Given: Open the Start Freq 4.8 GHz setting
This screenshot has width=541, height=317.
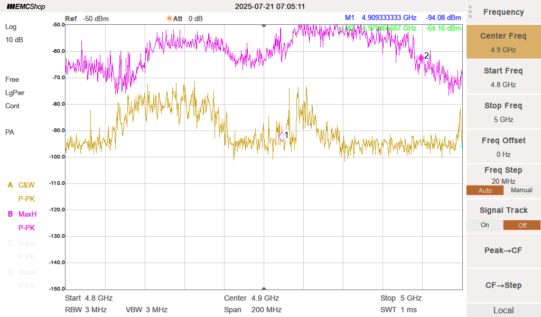Looking at the screenshot, I should (503, 77).
